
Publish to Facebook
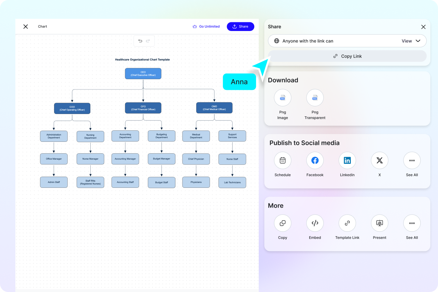(315, 160)
